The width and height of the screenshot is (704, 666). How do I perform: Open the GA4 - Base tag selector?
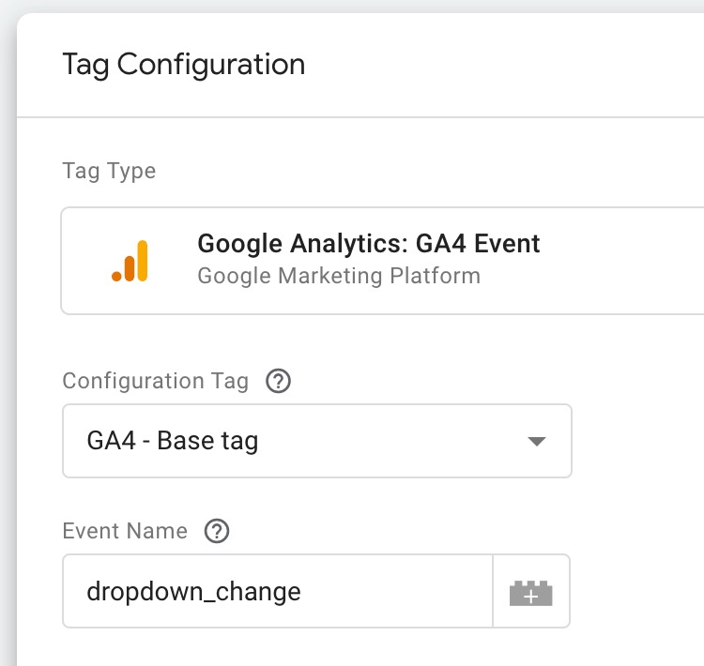click(x=317, y=441)
